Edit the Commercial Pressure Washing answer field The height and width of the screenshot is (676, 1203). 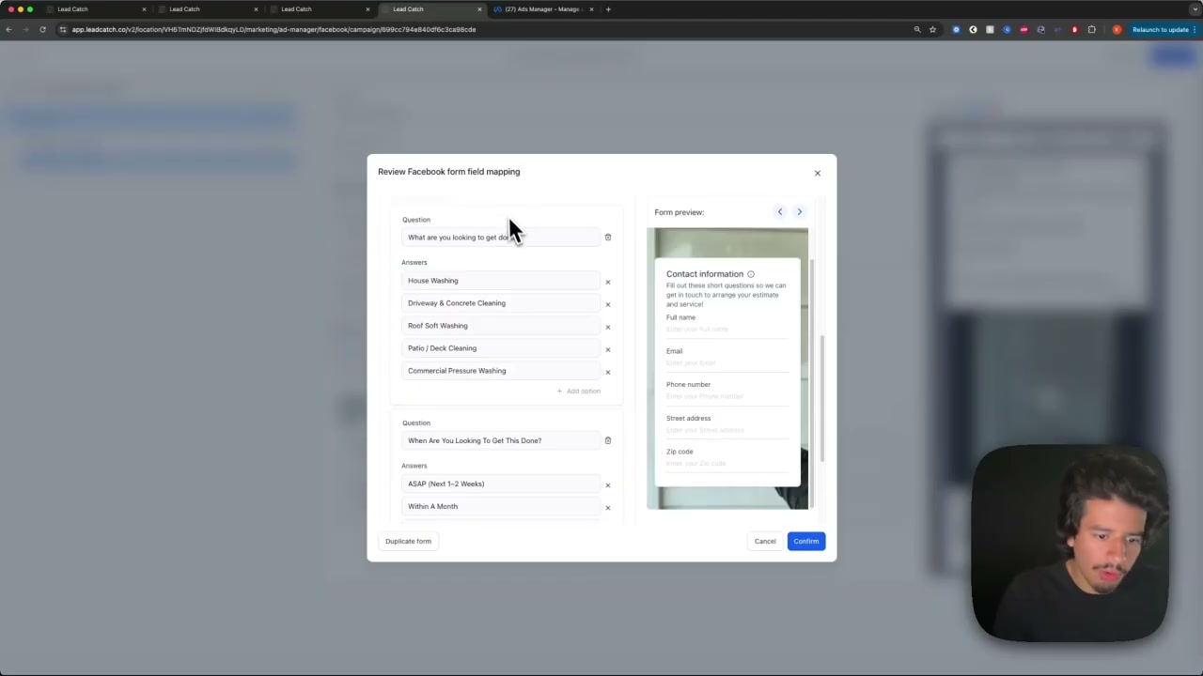500,371
